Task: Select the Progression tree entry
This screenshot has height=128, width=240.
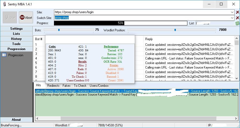Action: [x=16, y=55]
